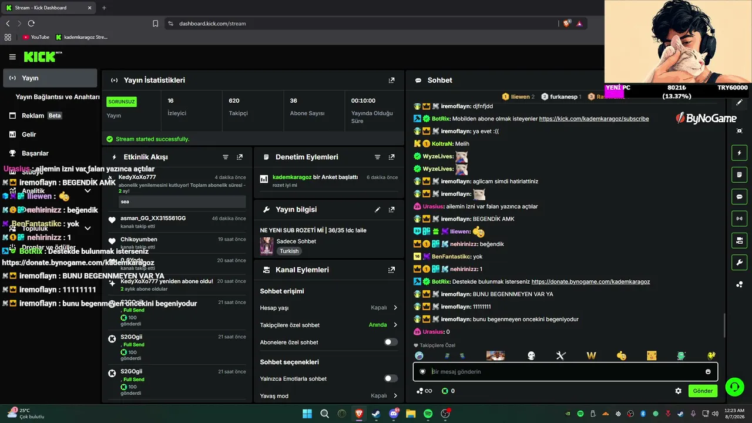The height and width of the screenshot is (423, 752).
Task: Open the YouTube bookmark
Action: coord(36,37)
